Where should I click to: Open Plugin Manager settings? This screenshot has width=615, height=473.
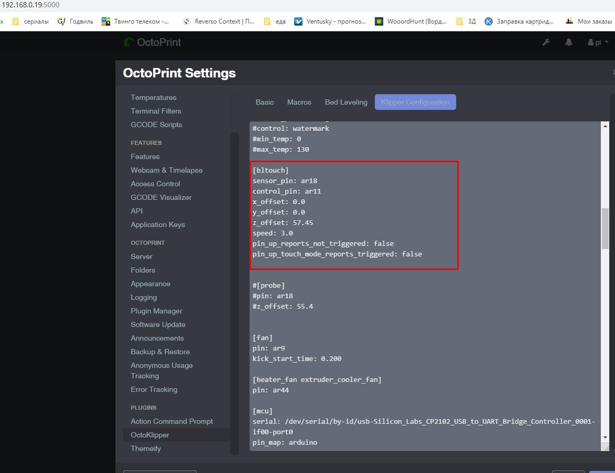pyautogui.click(x=156, y=311)
